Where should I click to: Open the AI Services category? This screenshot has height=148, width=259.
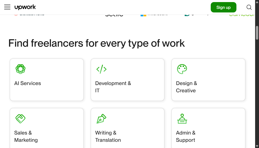(x=47, y=80)
